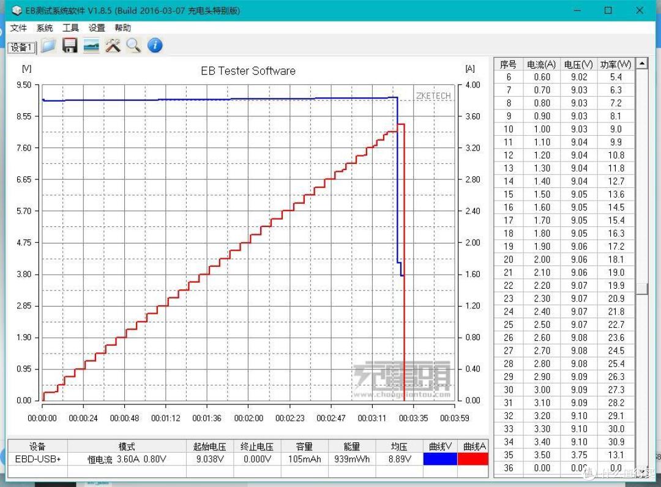Click the open file folder icon
The width and height of the screenshot is (661, 487).
coord(48,45)
